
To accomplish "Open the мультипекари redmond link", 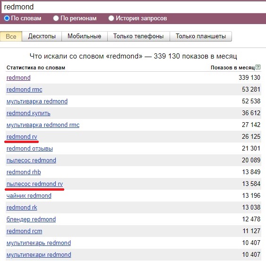I will pos(39,255).
